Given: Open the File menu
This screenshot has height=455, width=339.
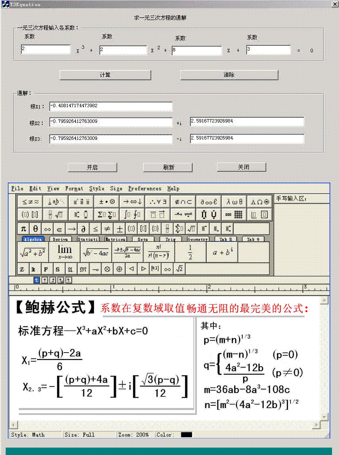Looking at the screenshot, I should tap(17, 189).
